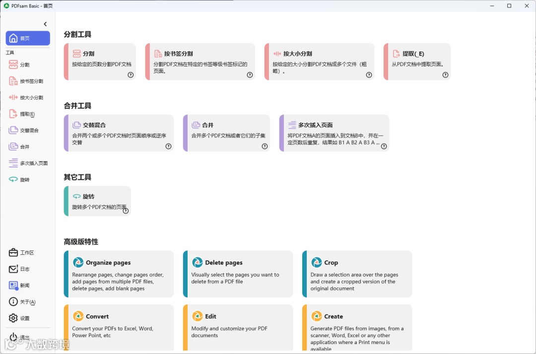Open the 交替混合 card
Screen dimensions: 536x354
coord(119,133)
